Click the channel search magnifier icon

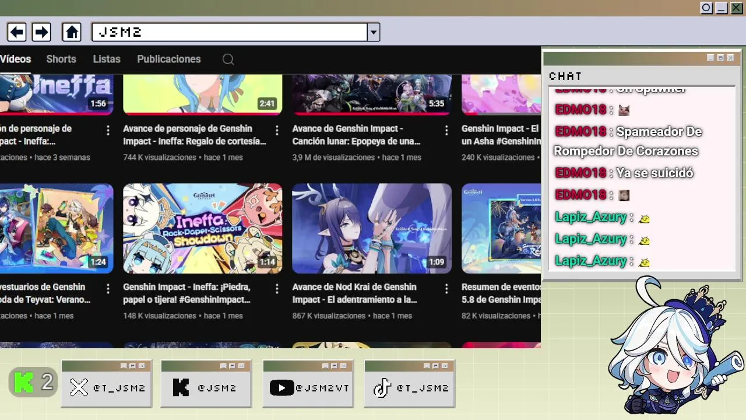[x=228, y=60]
